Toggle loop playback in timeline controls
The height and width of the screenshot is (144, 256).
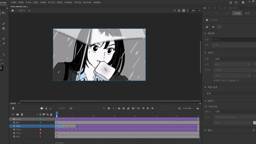(x=138, y=108)
